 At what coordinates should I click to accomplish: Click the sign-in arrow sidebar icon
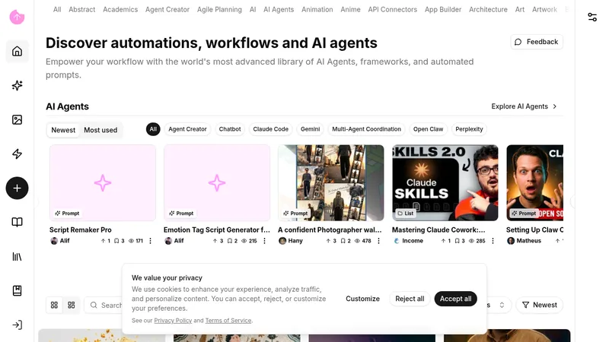click(17, 325)
